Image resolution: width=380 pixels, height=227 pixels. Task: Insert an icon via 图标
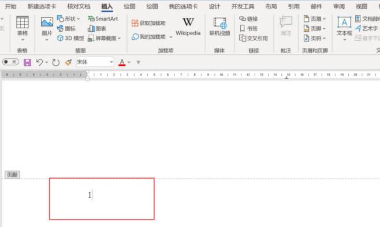coord(66,28)
